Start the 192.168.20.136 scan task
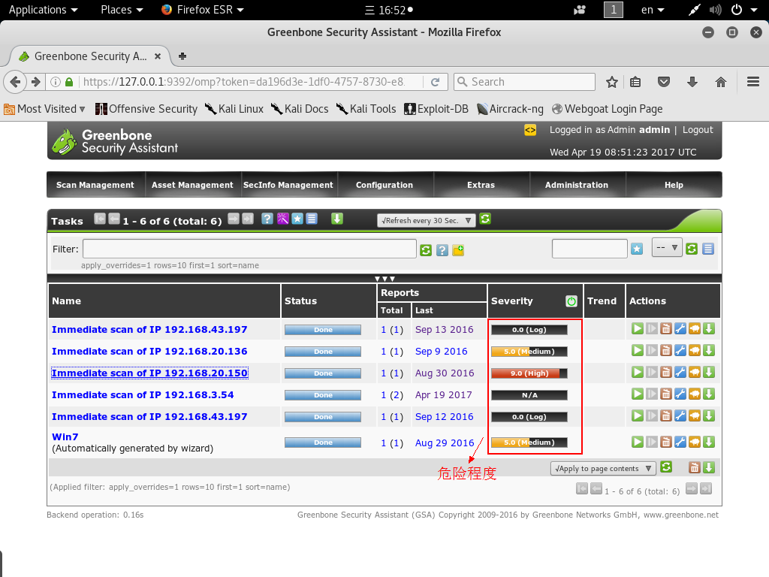769x577 pixels. pyautogui.click(x=637, y=350)
